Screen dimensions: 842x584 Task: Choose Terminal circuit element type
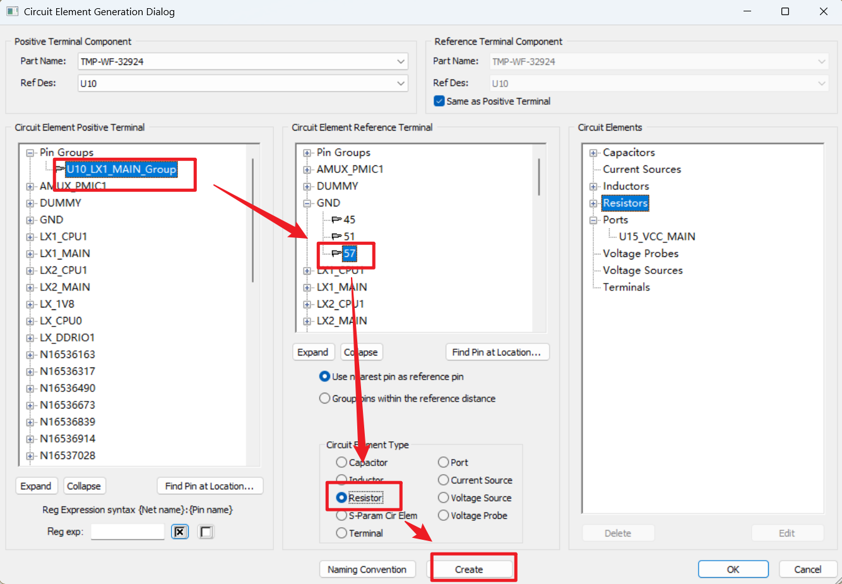pos(341,533)
